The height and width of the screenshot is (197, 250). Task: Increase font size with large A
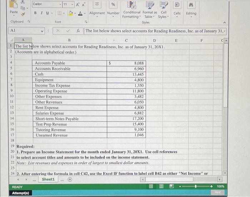[x=77, y=5]
